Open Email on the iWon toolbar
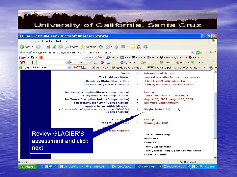237x177 pixels. point(125,57)
